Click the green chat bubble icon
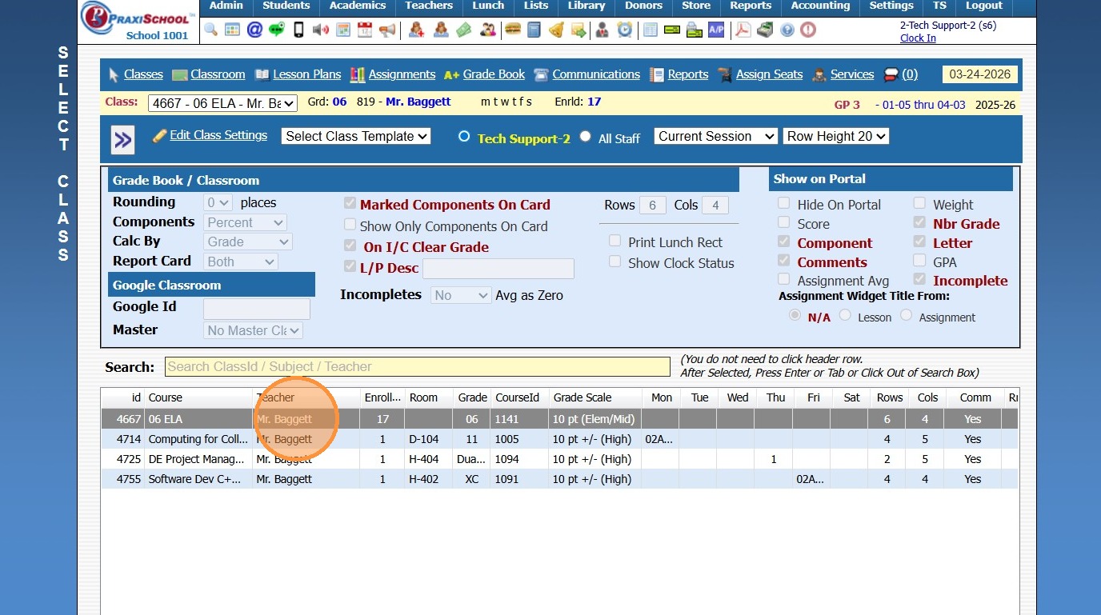 point(276,30)
